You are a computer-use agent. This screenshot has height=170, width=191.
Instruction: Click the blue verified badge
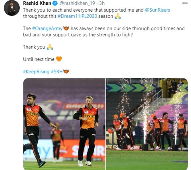click(55, 3)
